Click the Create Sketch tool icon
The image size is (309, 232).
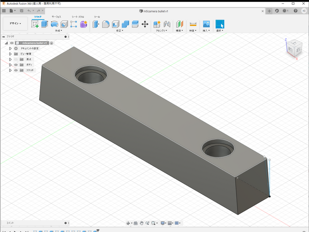[x=35, y=24]
